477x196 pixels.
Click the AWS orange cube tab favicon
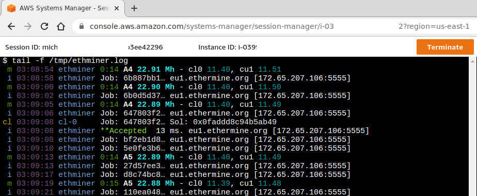(11, 8)
